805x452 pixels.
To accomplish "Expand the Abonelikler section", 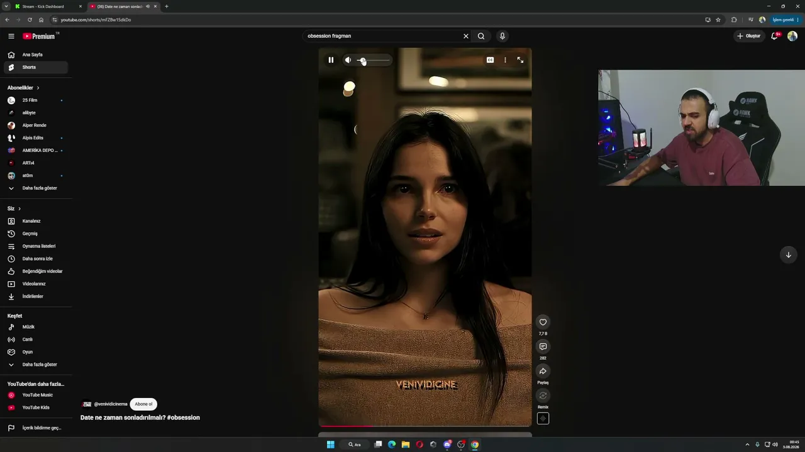I will pyautogui.click(x=23, y=88).
